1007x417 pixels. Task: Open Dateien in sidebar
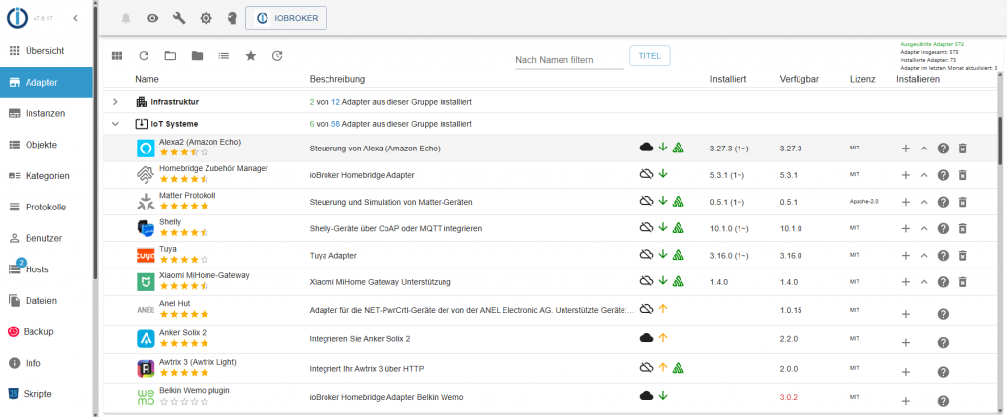coord(46,301)
